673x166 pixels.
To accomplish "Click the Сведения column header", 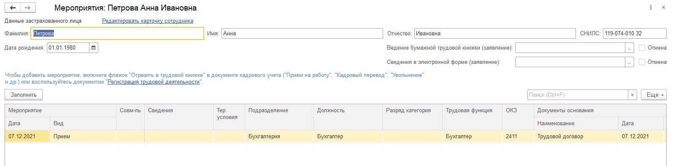I will pos(179,117).
